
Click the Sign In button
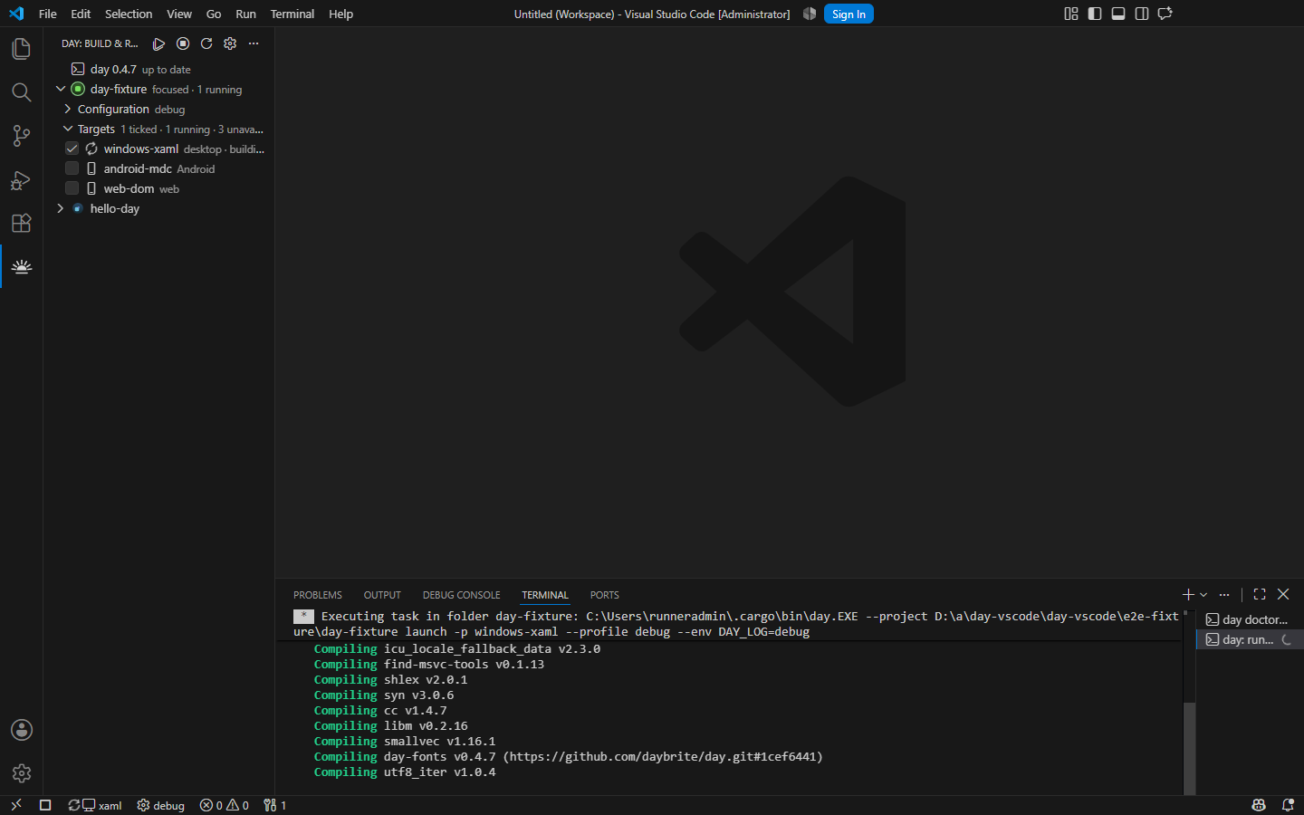pyautogui.click(x=849, y=14)
